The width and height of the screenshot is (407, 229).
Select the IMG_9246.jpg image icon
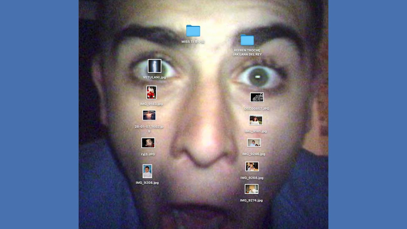pyautogui.click(x=254, y=143)
